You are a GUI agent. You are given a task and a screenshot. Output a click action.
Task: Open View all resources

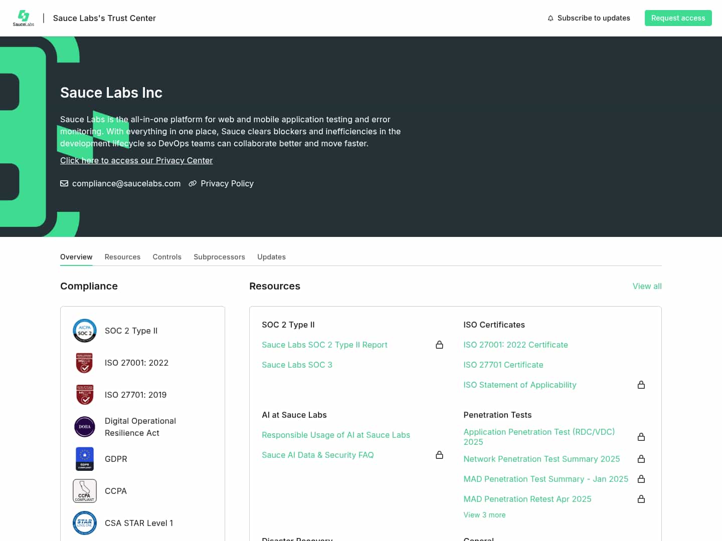pos(647,286)
